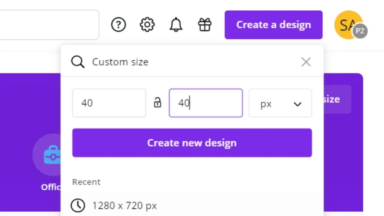
Task: Toggle the aspect ratio lock icon
Action: click(157, 103)
